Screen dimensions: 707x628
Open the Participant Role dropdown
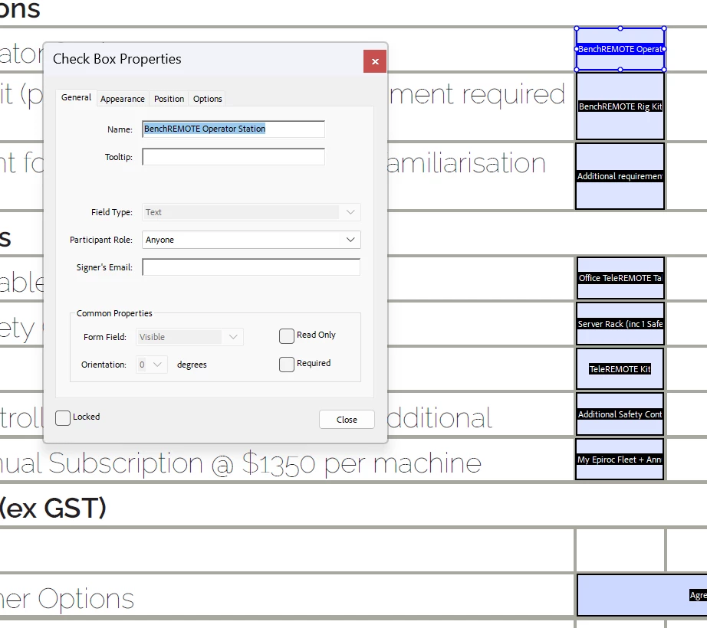(252, 240)
